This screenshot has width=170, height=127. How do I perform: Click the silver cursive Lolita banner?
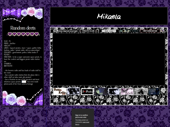[x=109, y=31]
